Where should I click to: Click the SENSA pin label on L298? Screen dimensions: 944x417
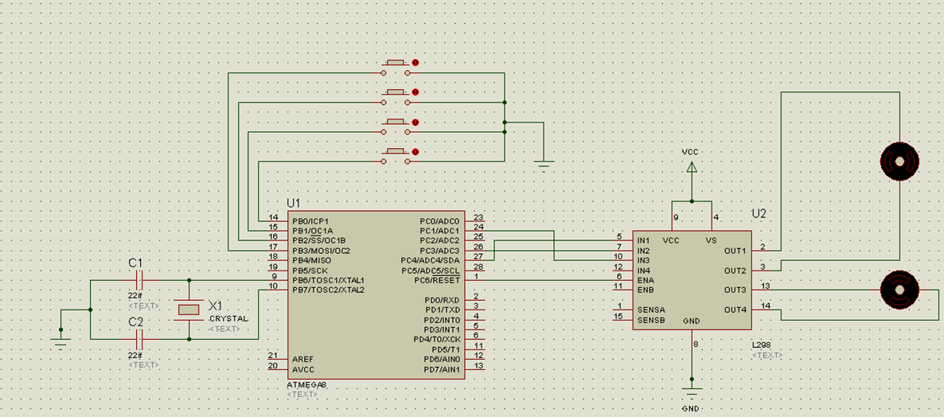[651, 310]
